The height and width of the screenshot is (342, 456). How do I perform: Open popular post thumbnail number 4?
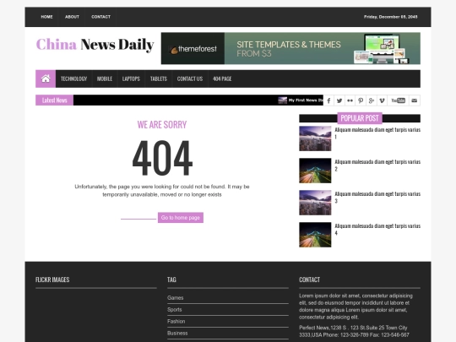(x=315, y=235)
